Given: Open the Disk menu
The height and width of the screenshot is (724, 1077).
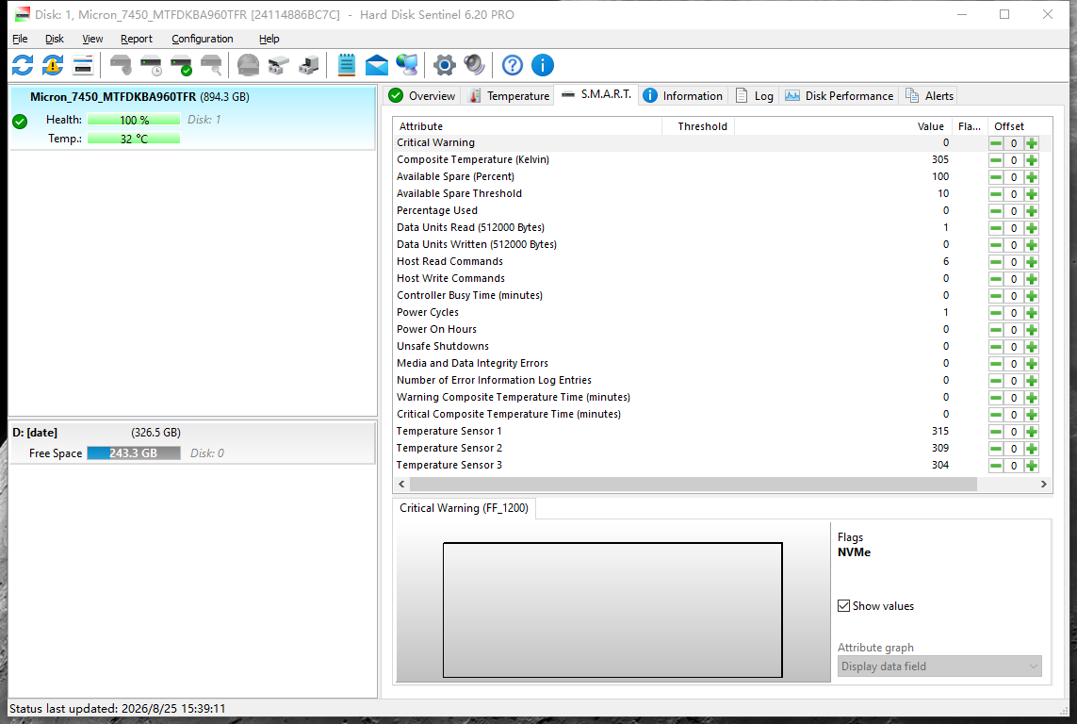Looking at the screenshot, I should [x=55, y=40].
